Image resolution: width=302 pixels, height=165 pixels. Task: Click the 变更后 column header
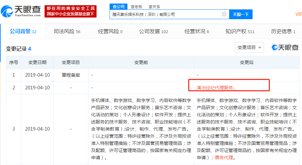click(x=246, y=62)
